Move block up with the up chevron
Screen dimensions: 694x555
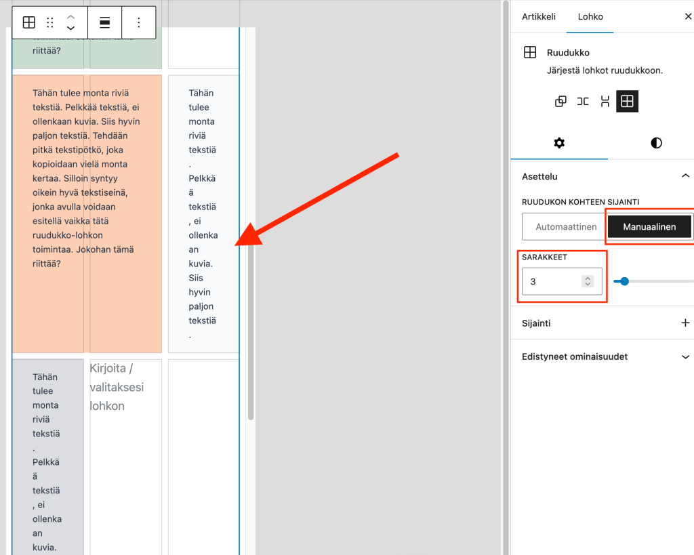tap(70, 17)
